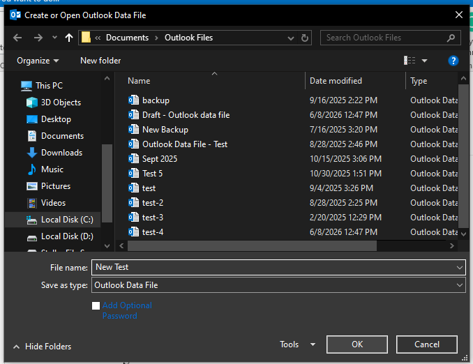Image resolution: width=473 pixels, height=364 pixels.
Task: Cancel the dialog
Action: tap(426, 344)
